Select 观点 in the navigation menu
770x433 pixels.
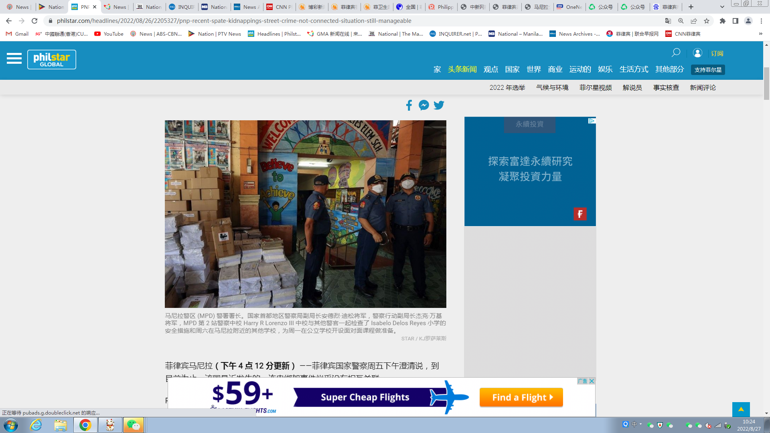point(490,69)
